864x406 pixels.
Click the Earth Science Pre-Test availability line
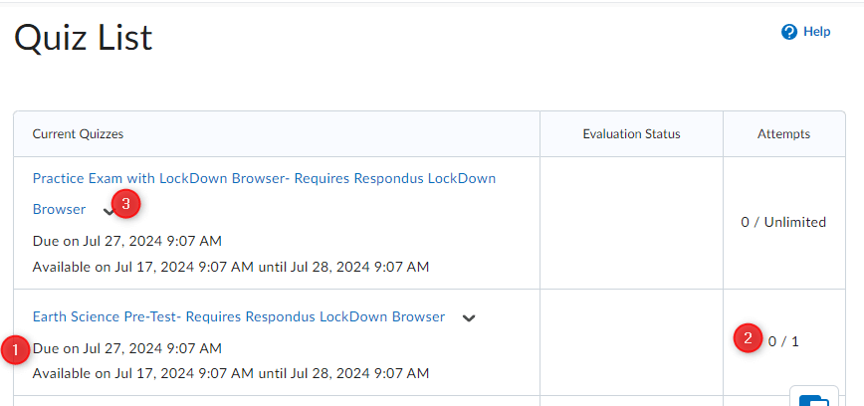tap(230, 374)
